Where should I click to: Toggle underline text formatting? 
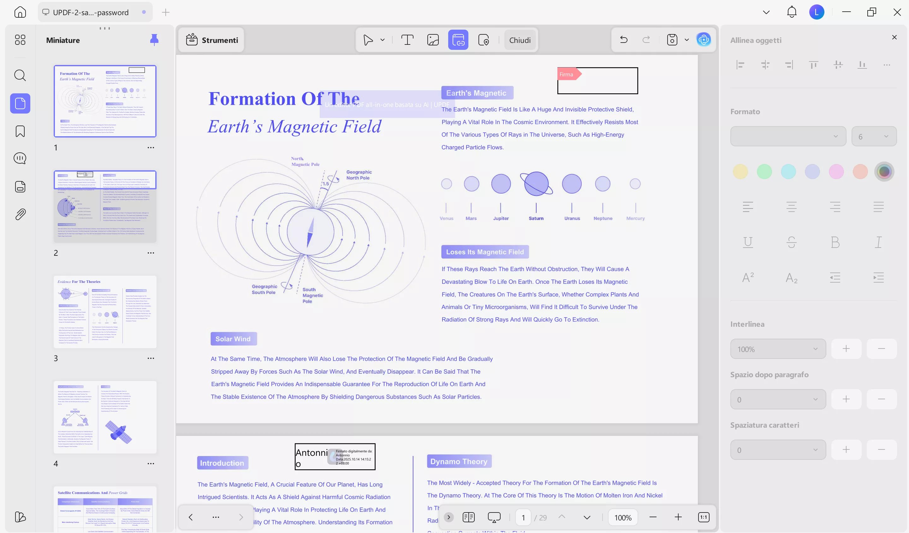pos(748,242)
